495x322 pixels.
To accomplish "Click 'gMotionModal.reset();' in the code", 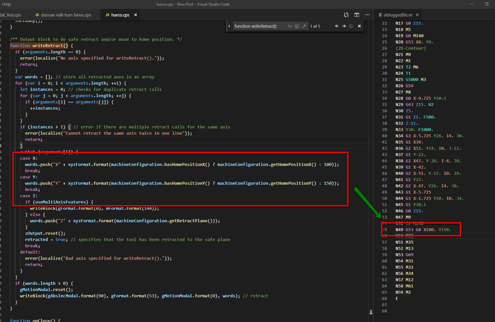I will click(46, 290).
